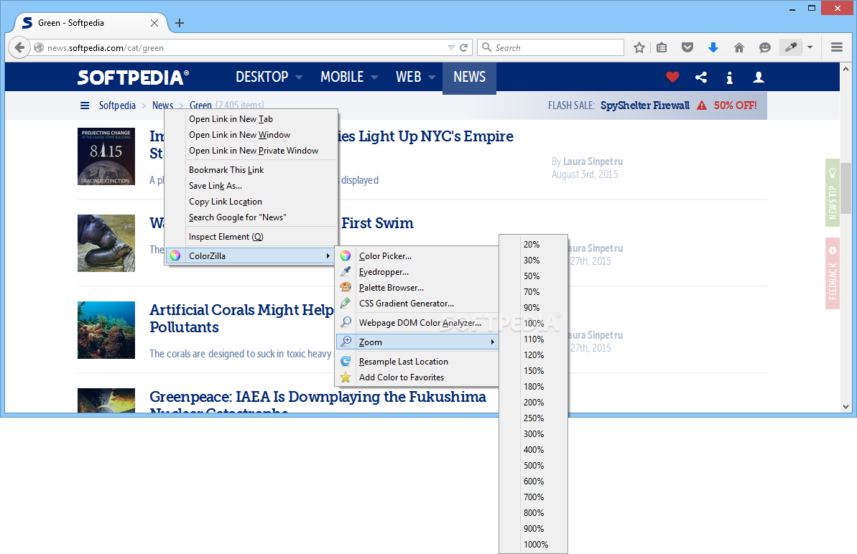Select Save Link As...
The width and height of the screenshot is (857, 554).
click(x=251, y=186)
